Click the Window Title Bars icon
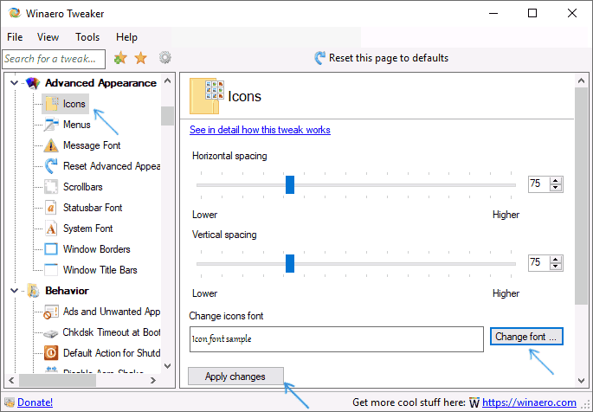Image resolution: width=593 pixels, height=412 pixels. tap(51, 270)
